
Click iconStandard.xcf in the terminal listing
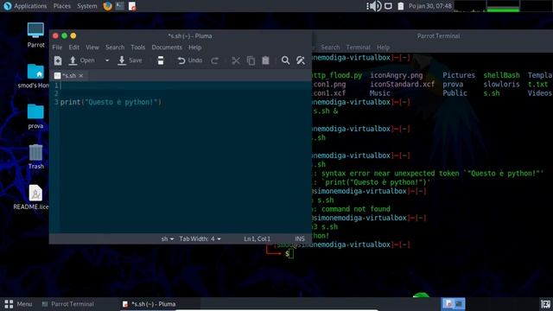(402, 85)
